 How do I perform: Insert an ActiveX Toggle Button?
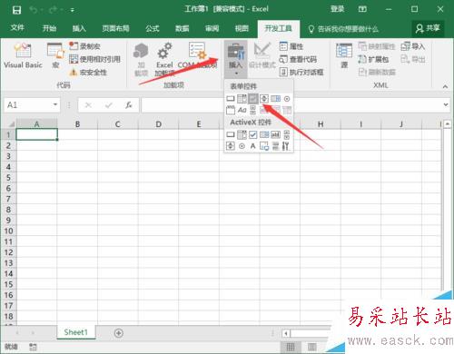275,146
